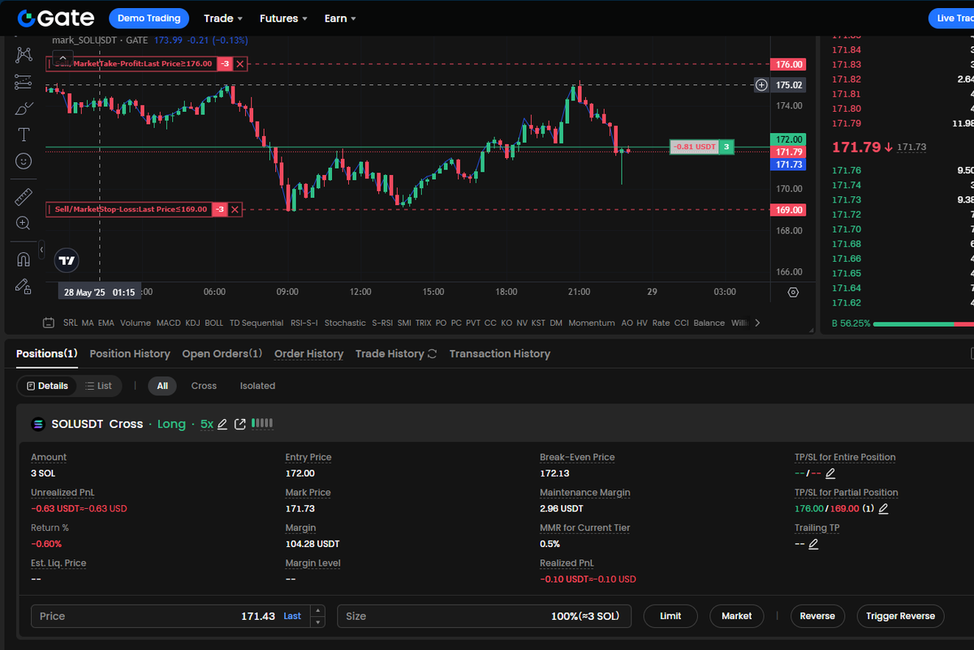This screenshot has height=650, width=974.
Task: Enable magnet snapping mode
Action: (x=24, y=258)
